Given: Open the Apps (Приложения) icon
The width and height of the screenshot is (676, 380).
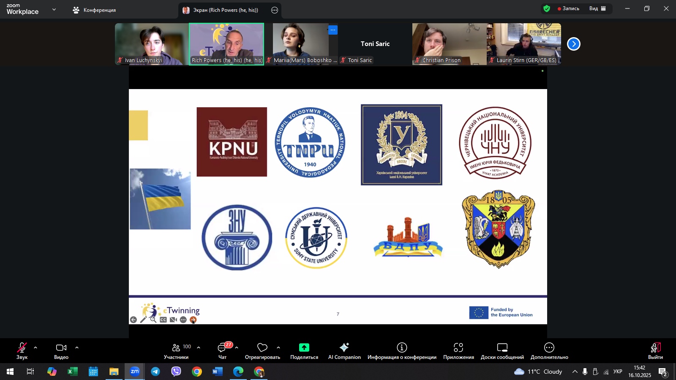Looking at the screenshot, I should click(x=458, y=348).
